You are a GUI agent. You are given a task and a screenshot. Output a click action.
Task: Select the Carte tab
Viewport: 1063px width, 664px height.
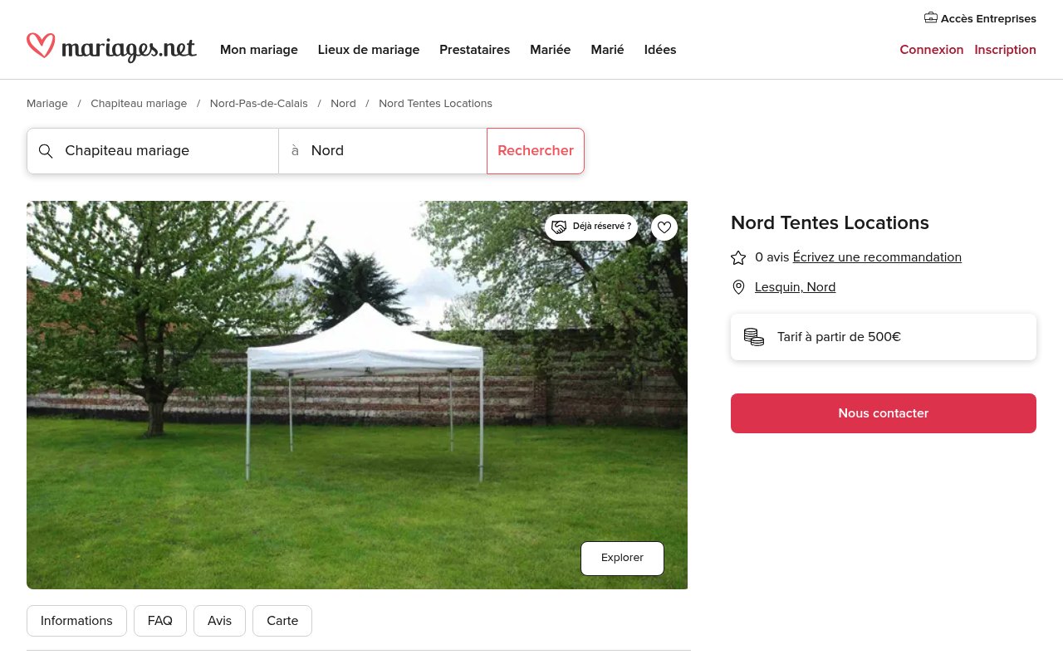tap(282, 621)
